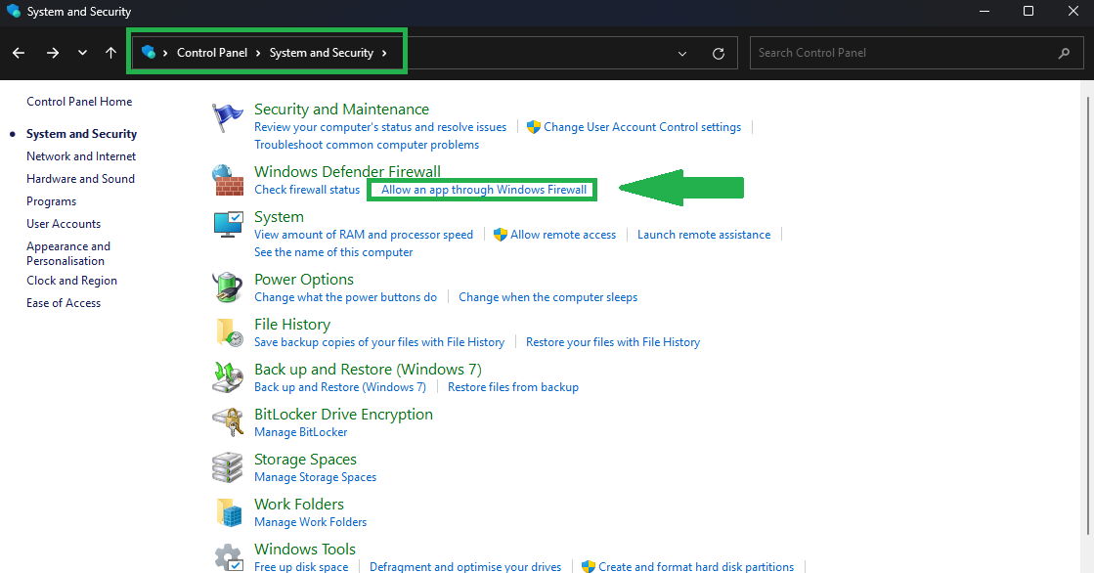Expand the address bar history dropdown
Screen dimensions: 1094x573
point(682,53)
